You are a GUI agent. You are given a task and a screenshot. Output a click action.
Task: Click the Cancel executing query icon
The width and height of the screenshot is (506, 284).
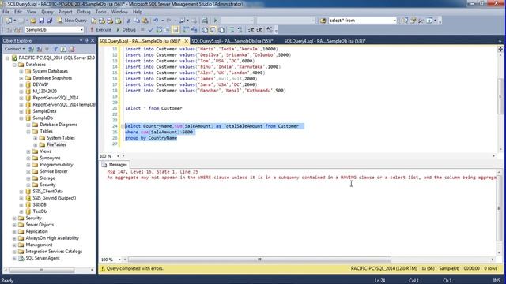142,30
